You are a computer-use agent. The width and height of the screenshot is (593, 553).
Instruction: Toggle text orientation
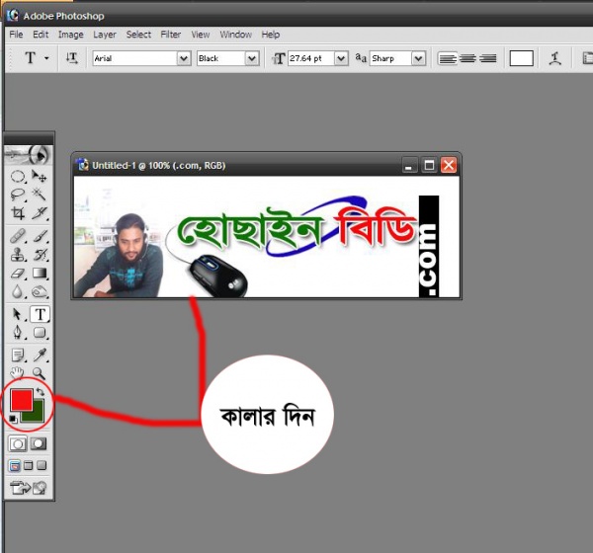point(72,58)
